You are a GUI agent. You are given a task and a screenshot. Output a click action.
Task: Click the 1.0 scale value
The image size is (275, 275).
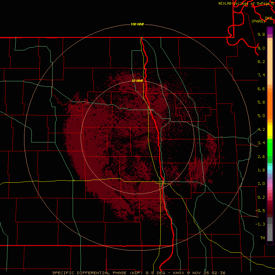tap(261, 183)
